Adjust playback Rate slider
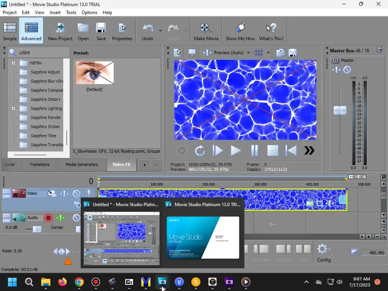This screenshot has height=291, width=388. click(x=62, y=252)
